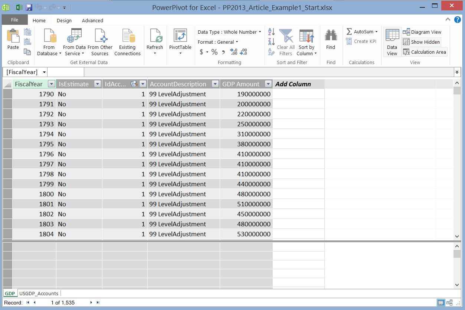Refresh the PowerPivot data
The height and width of the screenshot is (310, 465).
[155, 41]
